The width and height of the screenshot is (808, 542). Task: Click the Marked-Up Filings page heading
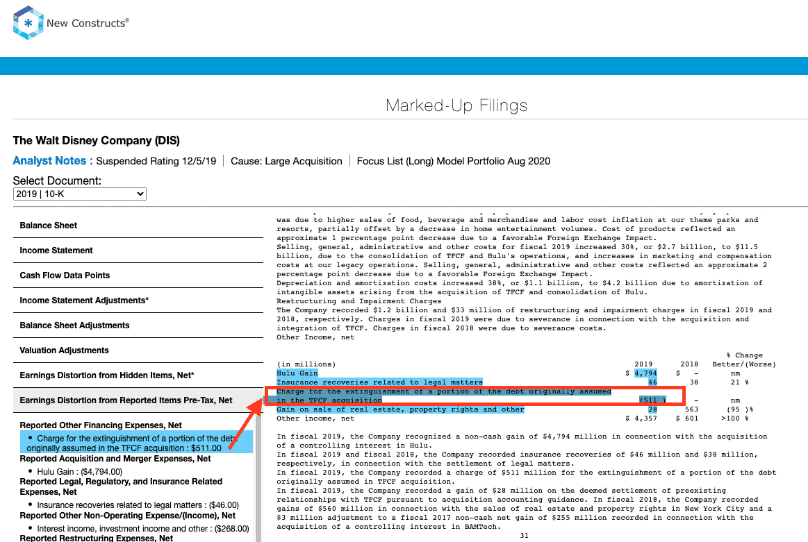(456, 105)
